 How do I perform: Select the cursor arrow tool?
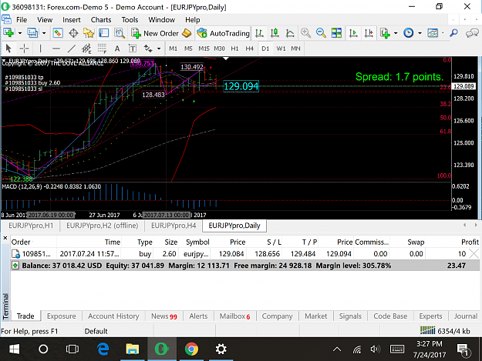(8, 48)
